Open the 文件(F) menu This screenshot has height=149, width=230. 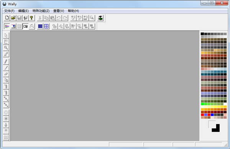[9, 11]
